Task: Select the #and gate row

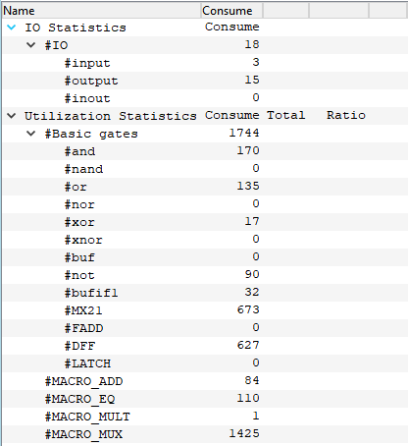Action: pos(205,151)
